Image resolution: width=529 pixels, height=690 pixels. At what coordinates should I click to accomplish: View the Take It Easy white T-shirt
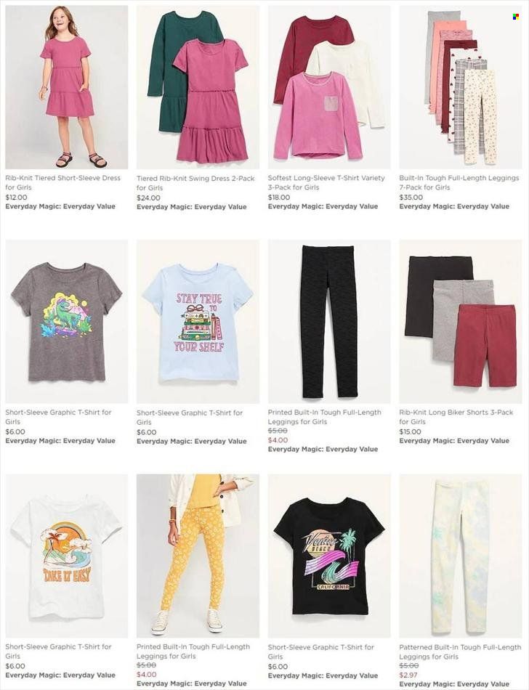(x=66, y=556)
